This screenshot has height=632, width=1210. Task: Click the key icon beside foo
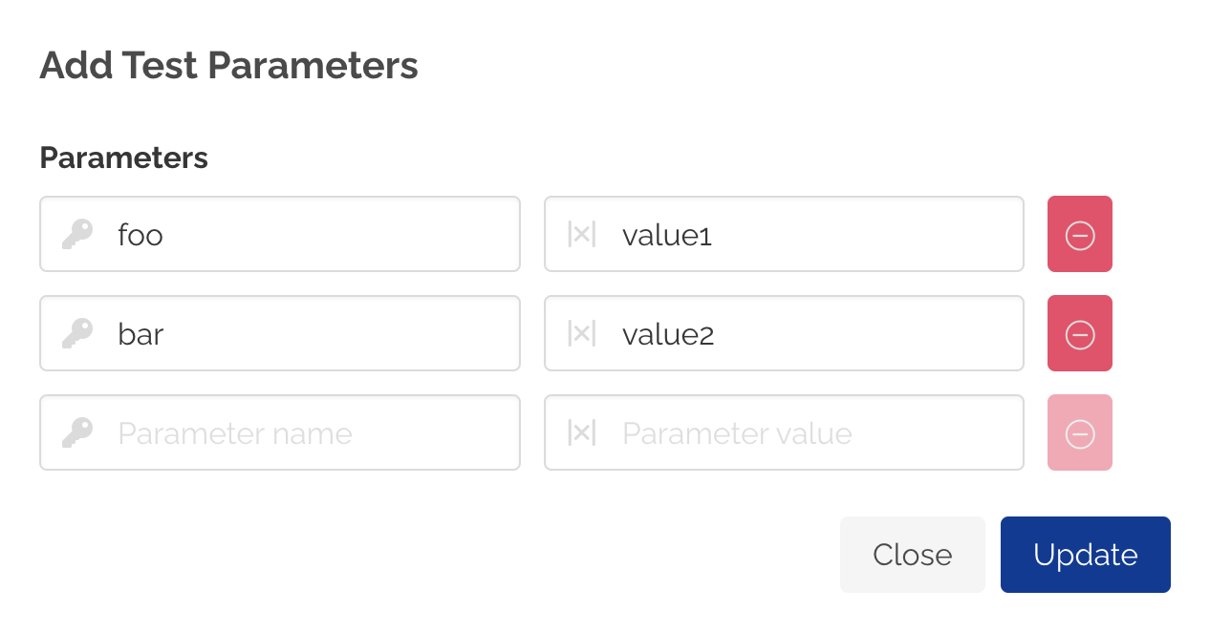click(76, 232)
